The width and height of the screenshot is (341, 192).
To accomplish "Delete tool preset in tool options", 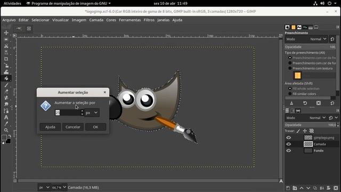I will click(319, 103).
